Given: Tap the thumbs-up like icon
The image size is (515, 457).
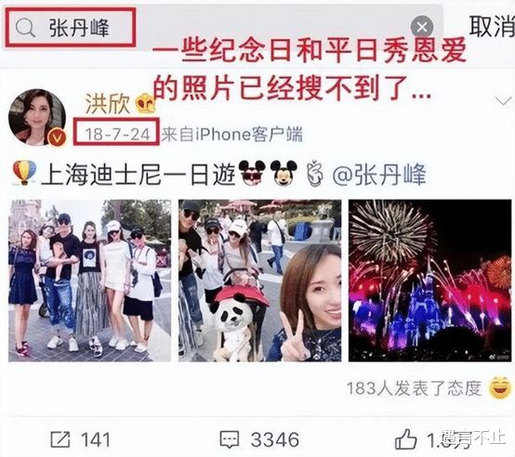Looking at the screenshot, I should 405,439.
